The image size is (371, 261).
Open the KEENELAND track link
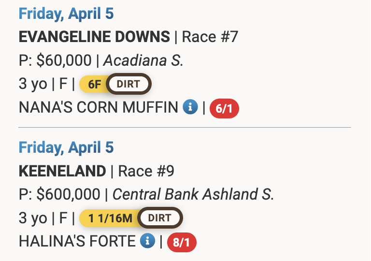click(x=62, y=171)
